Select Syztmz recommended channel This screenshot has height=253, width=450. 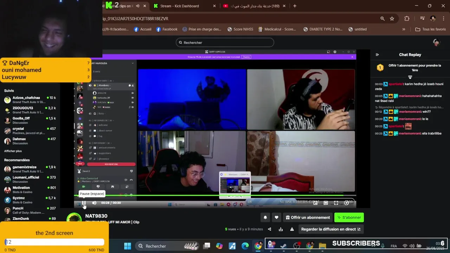point(30,200)
